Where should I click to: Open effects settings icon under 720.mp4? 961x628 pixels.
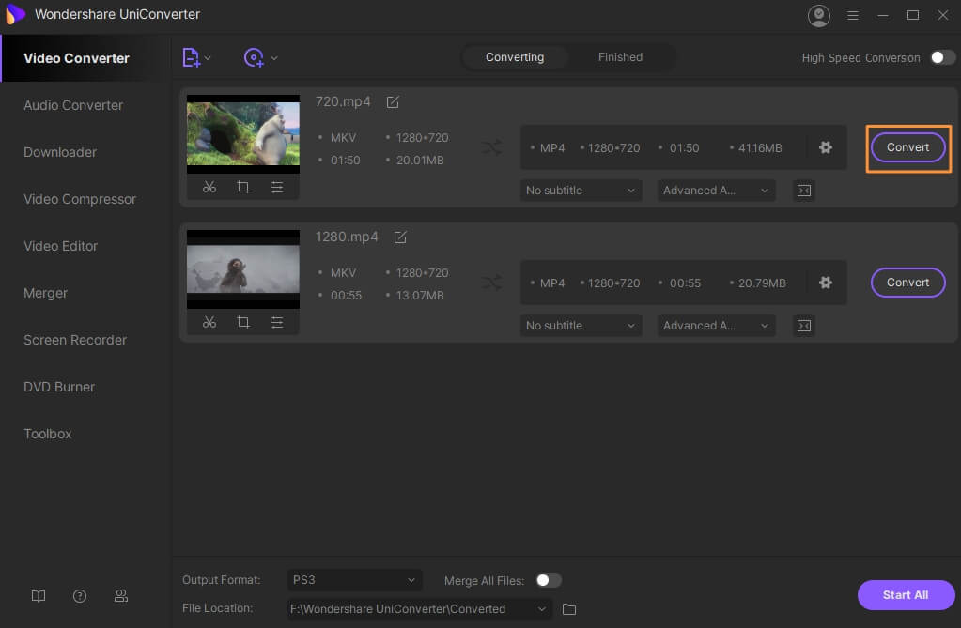pyautogui.click(x=277, y=187)
